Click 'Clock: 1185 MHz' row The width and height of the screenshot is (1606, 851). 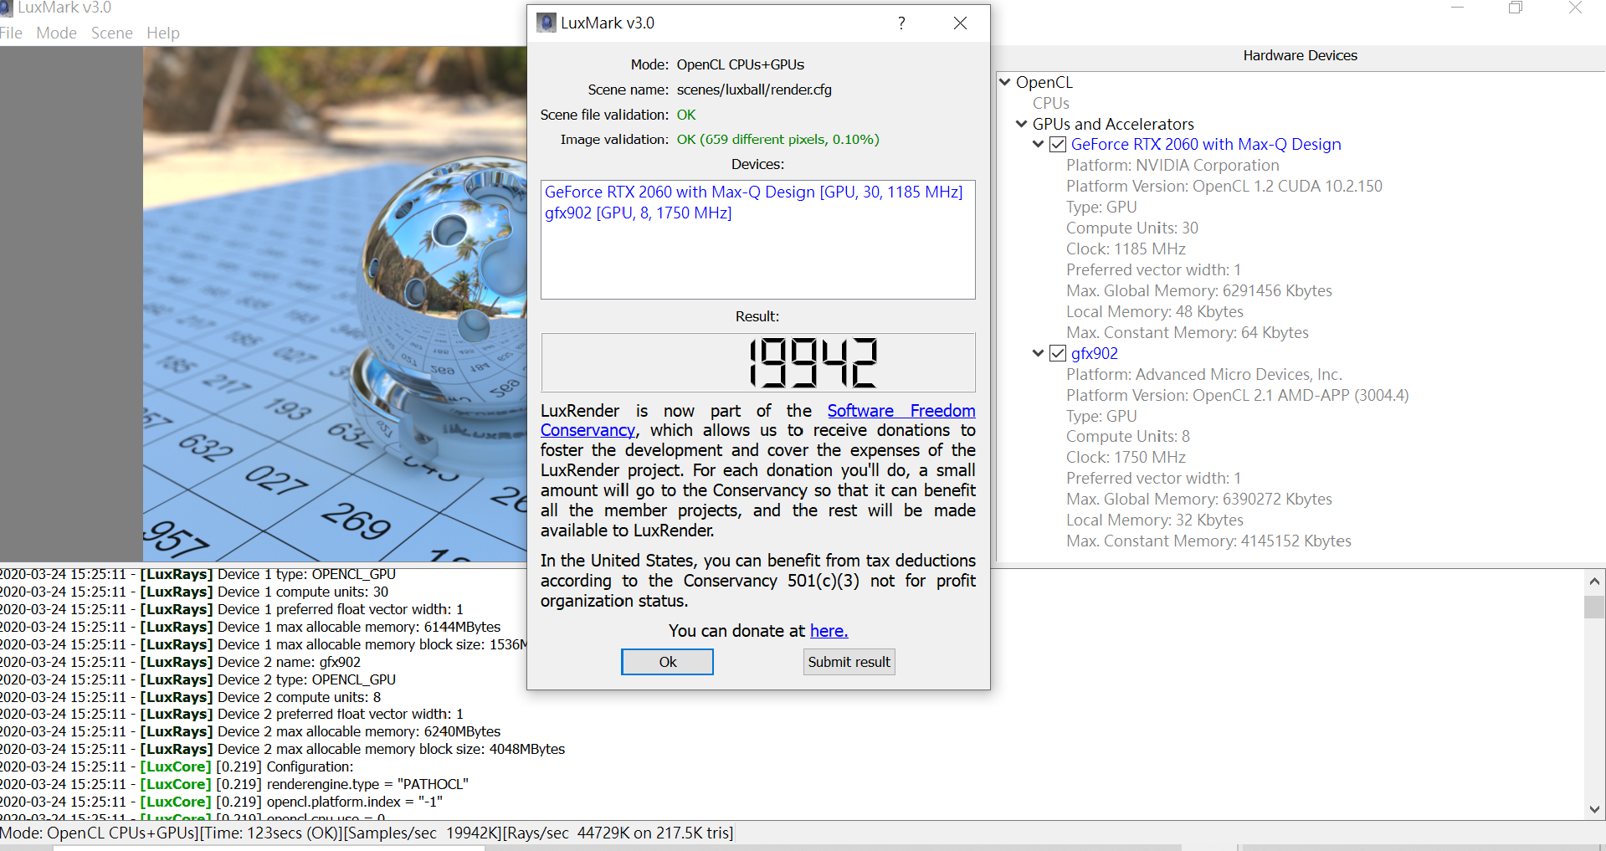pyautogui.click(x=1126, y=249)
